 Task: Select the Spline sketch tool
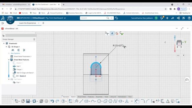(115, 101)
